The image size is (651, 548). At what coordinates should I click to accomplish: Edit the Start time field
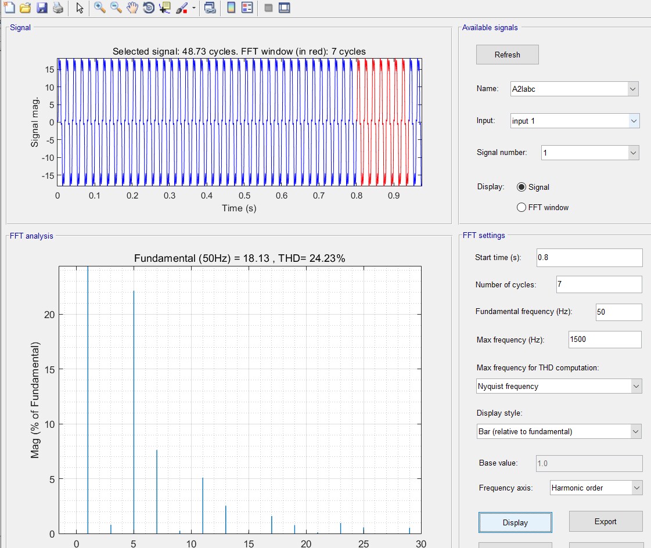click(589, 258)
